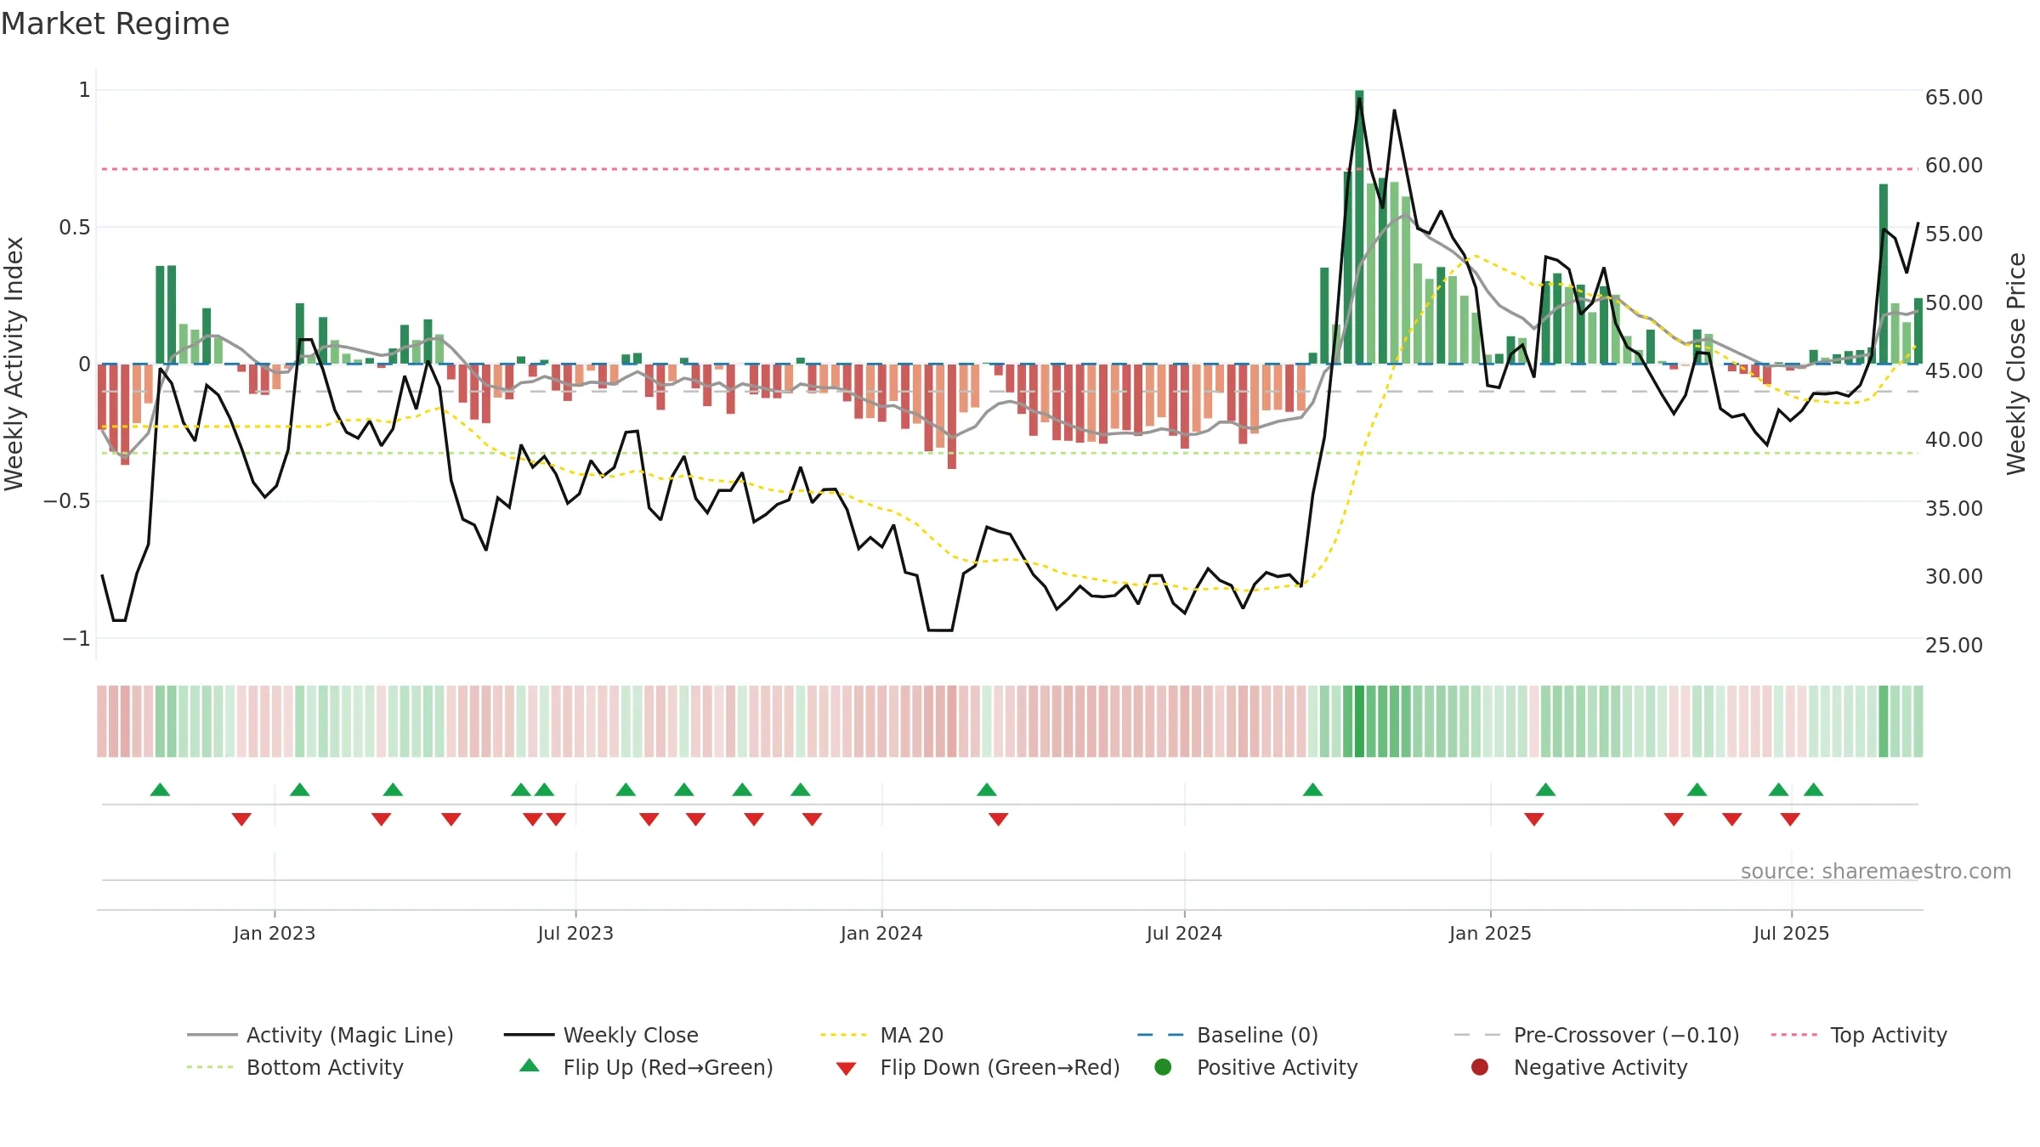
Task: Click the Jul 2023 x-axis label
Action: coord(575,933)
